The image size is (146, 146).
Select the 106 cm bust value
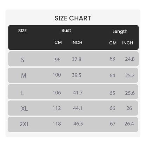click(57, 93)
